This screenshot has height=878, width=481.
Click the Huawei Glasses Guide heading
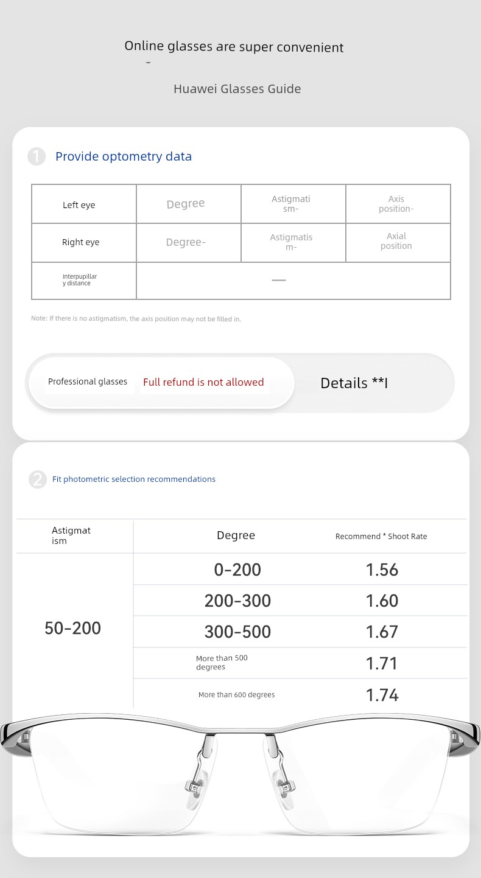pyautogui.click(x=237, y=89)
